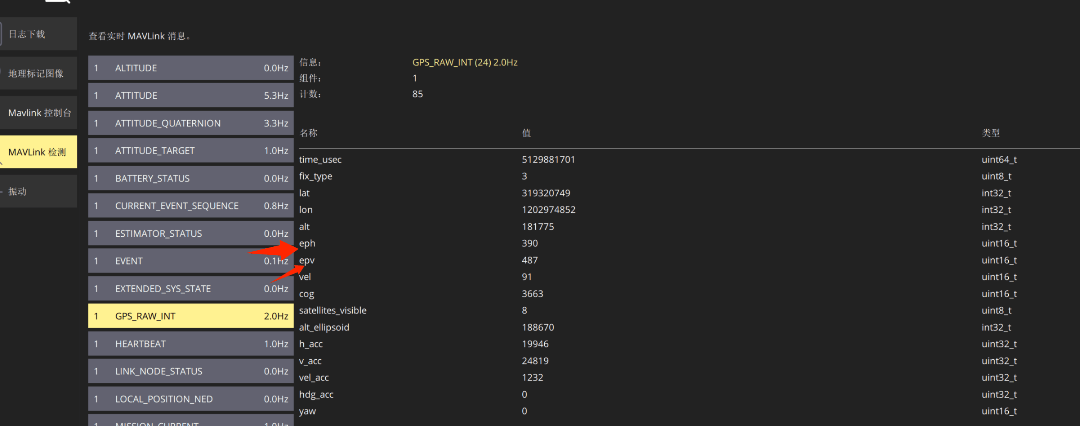Select the ALTITUDE message
This screenshot has width=1080, height=426.
pyautogui.click(x=190, y=68)
